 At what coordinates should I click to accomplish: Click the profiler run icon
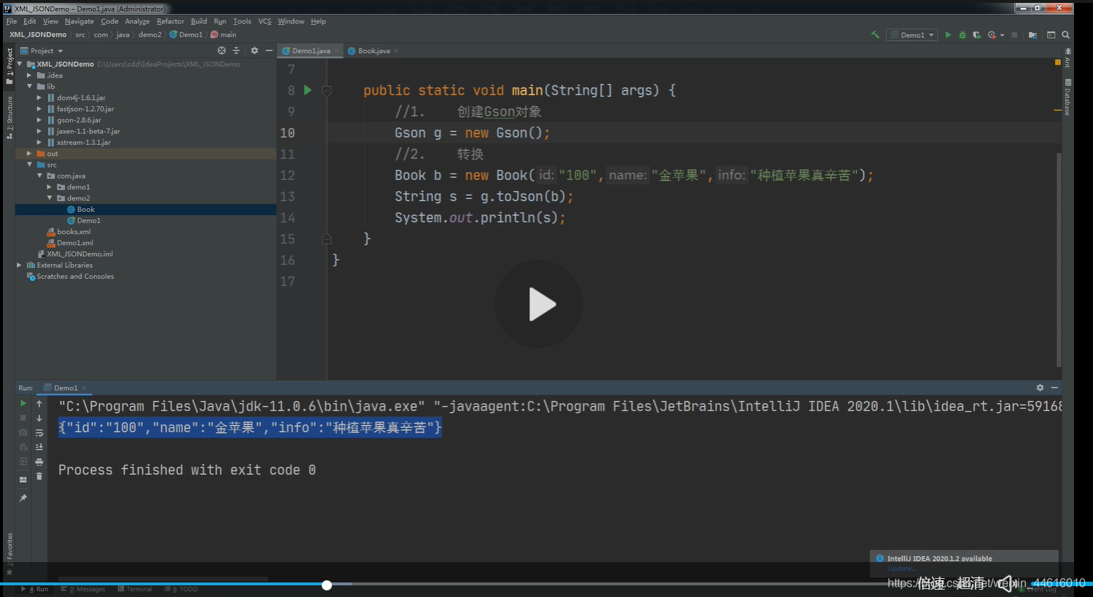pyautogui.click(x=992, y=35)
